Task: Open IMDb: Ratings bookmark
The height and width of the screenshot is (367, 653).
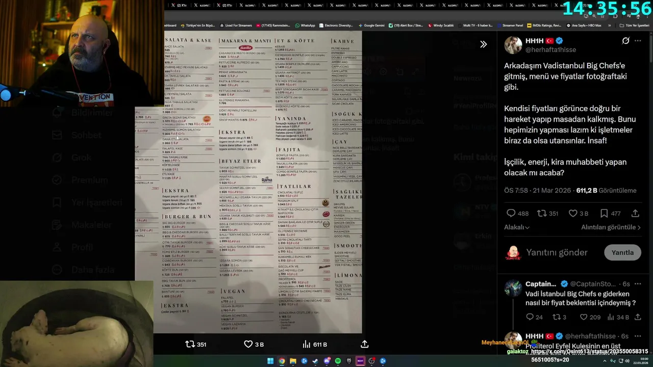Action: [545, 25]
